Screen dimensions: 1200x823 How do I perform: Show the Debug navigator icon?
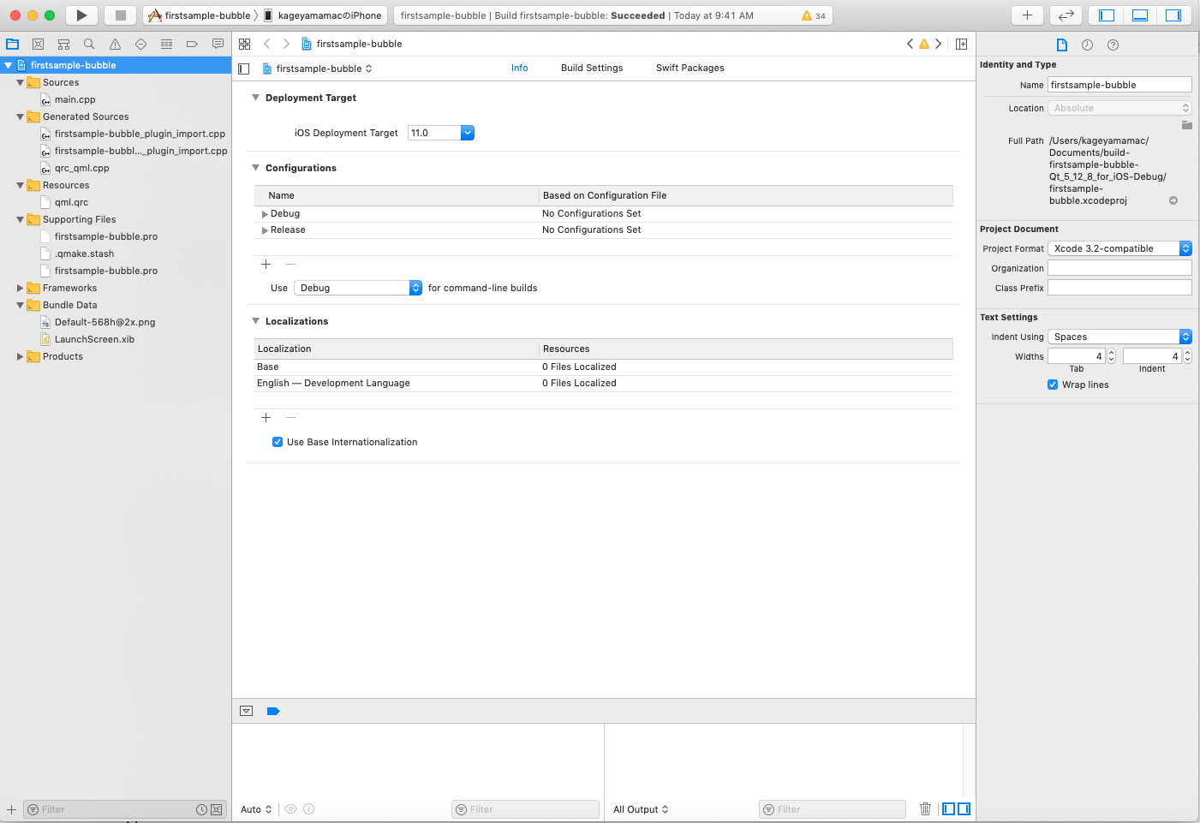click(166, 44)
